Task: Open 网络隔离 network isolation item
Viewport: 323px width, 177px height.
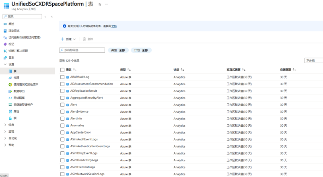Action: pyautogui.click(x=19, y=98)
